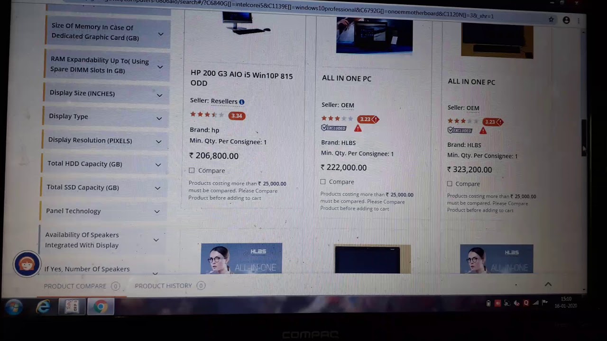Click Excluded badge on ₹222,000 product
The image size is (607, 341).
coord(334,128)
